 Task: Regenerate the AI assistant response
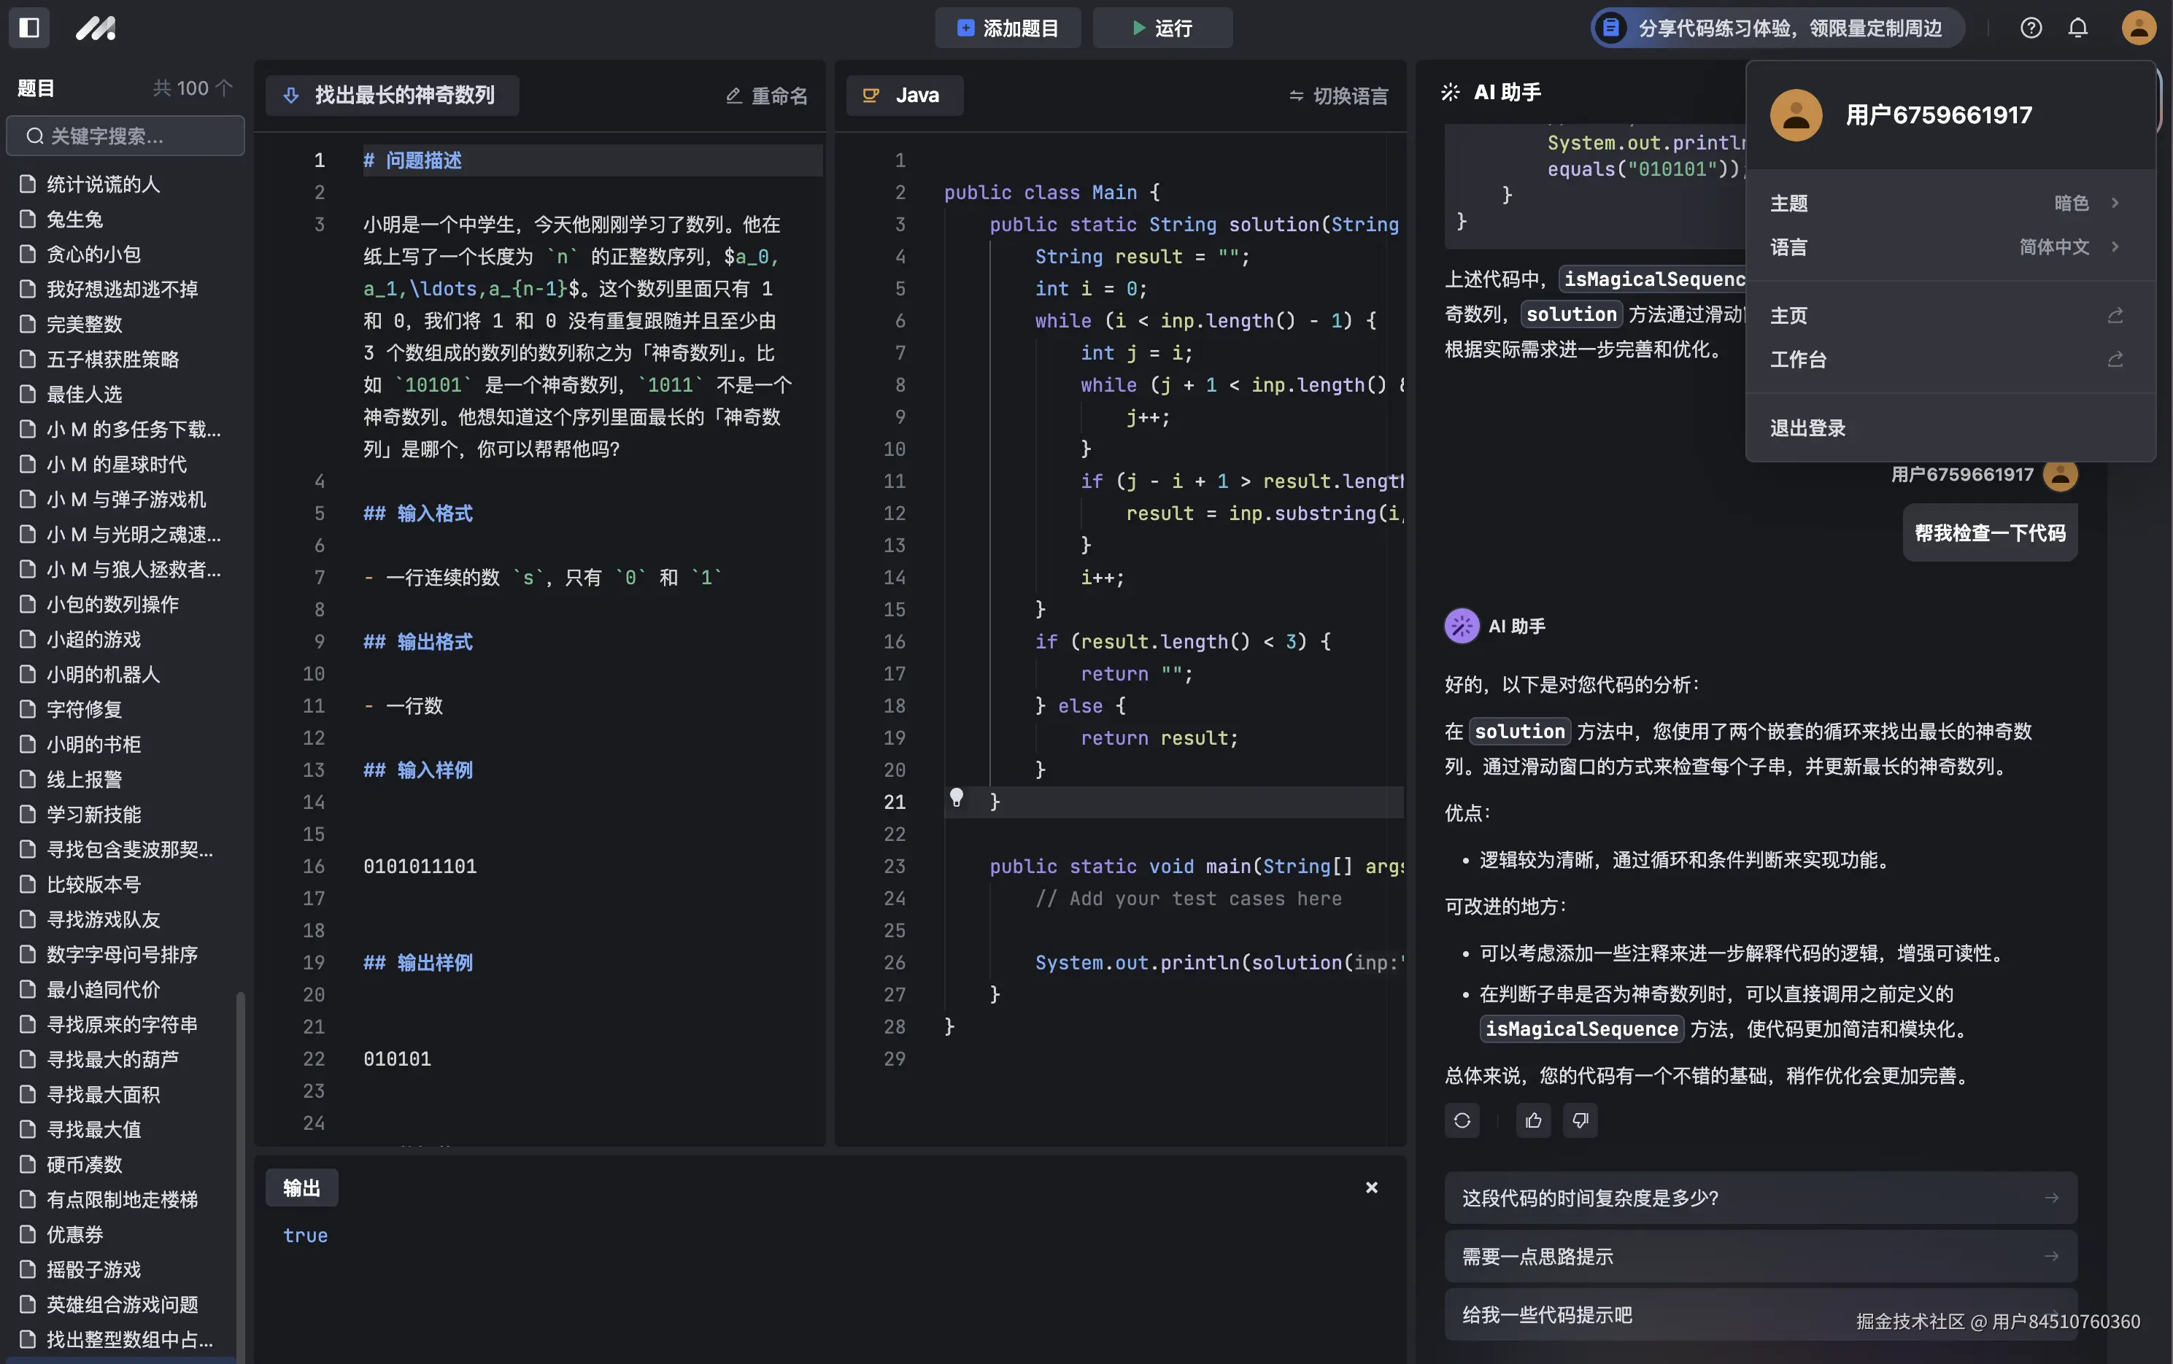(x=1462, y=1120)
